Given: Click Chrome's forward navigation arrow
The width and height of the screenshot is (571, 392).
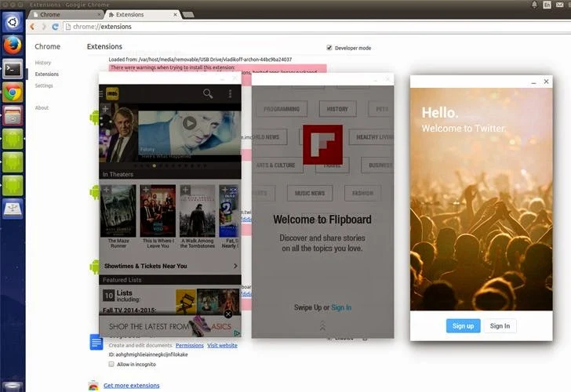Looking at the screenshot, I should coord(44,27).
